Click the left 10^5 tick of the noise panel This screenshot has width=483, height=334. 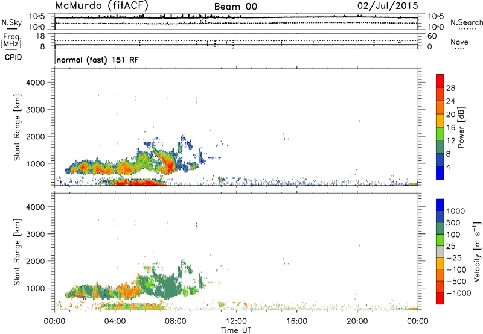tap(37, 17)
